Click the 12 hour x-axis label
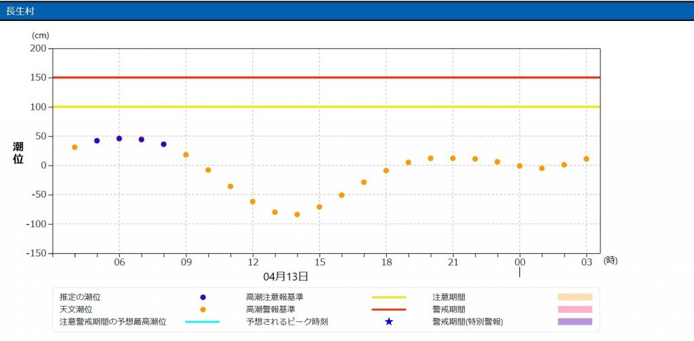This screenshot has height=341, width=694. click(x=253, y=263)
